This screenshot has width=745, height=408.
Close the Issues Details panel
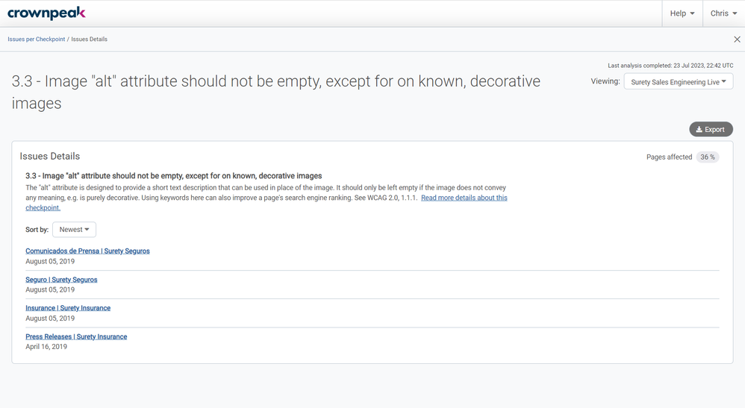737,40
